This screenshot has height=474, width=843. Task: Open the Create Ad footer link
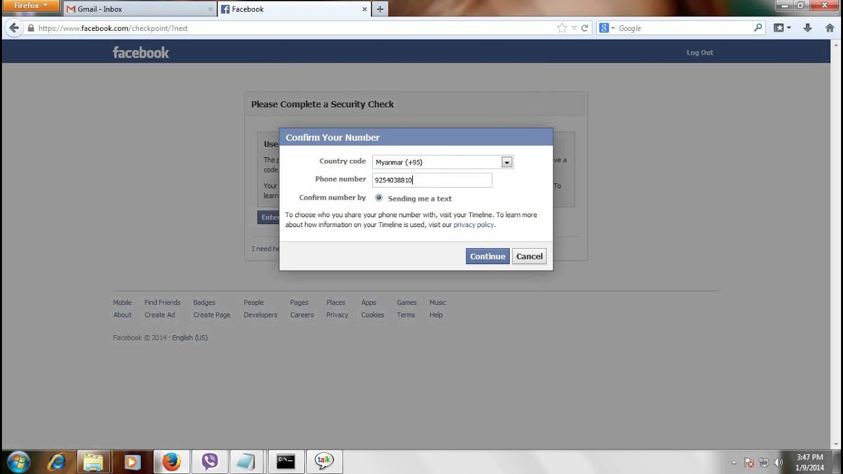pyautogui.click(x=160, y=315)
